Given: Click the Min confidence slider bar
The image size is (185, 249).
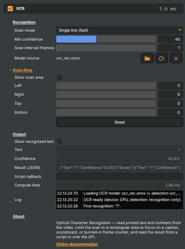Looking at the screenshot, I should coord(106,39).
